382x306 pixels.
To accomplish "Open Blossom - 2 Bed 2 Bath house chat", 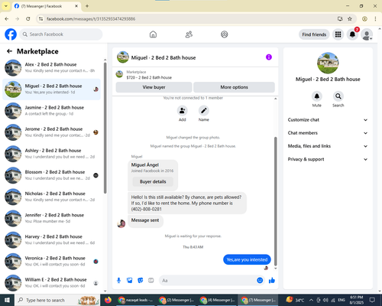I will point(51,175).
